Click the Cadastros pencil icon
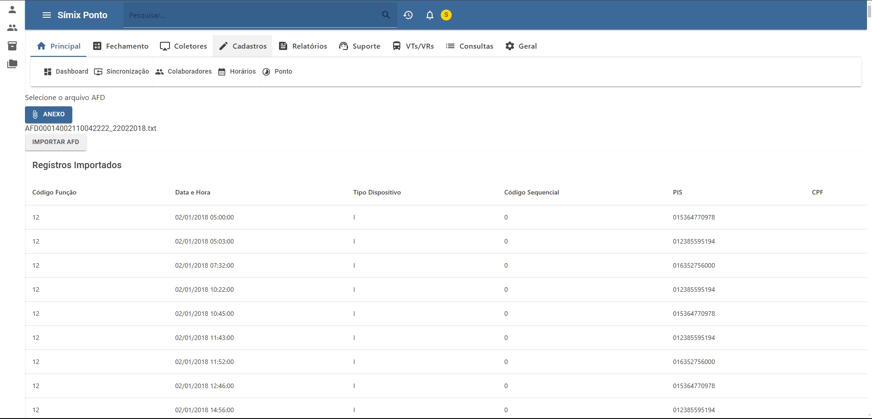The width and height of the screenshot is (872, 419). click(223, 46)
